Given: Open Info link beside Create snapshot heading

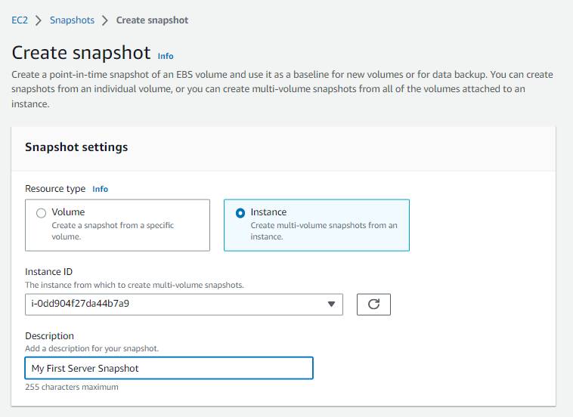Looking at the screenshot, I should pos(166,56).
